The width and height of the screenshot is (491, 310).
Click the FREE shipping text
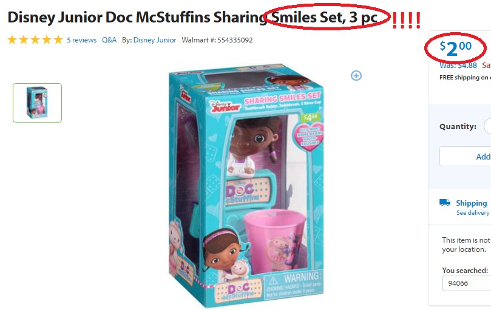(x=464, y=77)
